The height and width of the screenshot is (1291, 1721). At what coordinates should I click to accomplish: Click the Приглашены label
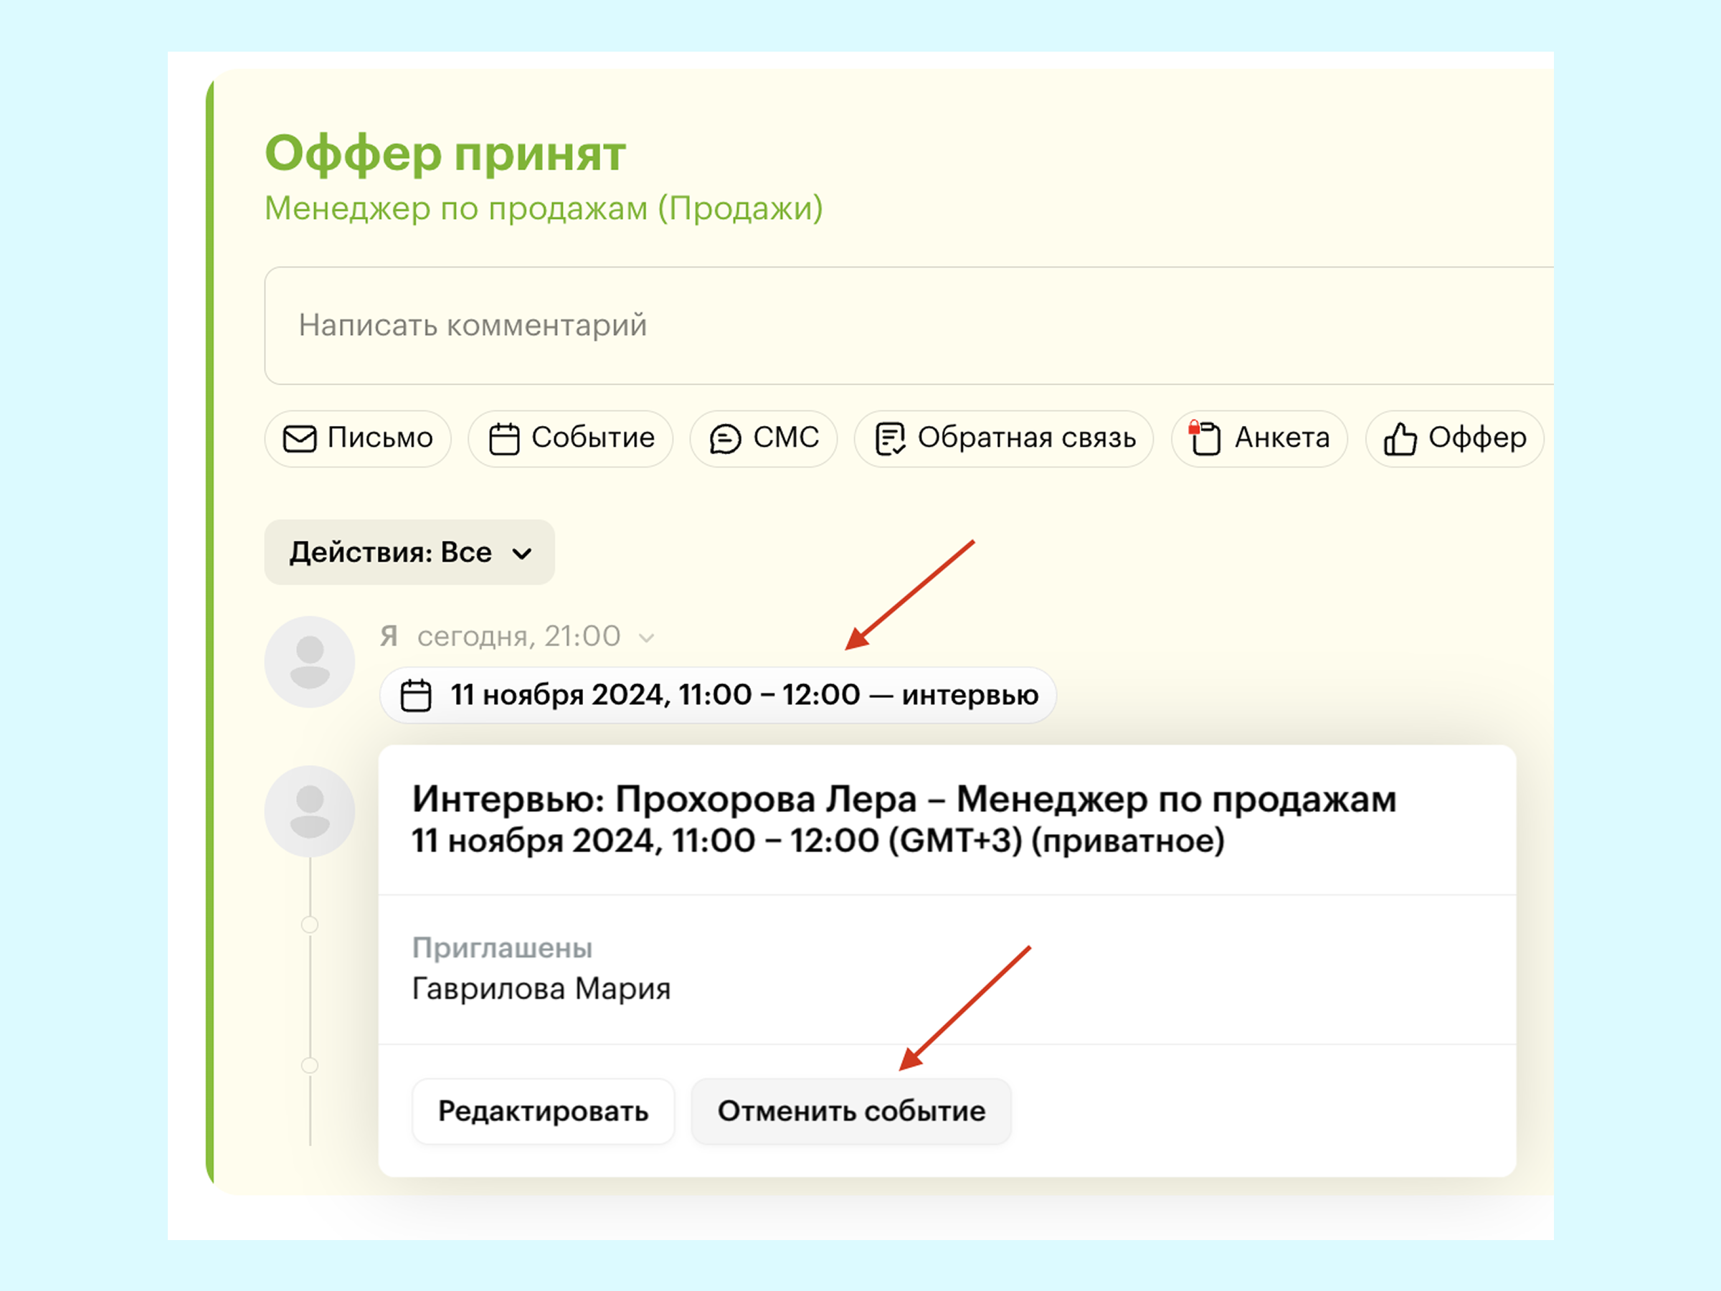(502, 948)
